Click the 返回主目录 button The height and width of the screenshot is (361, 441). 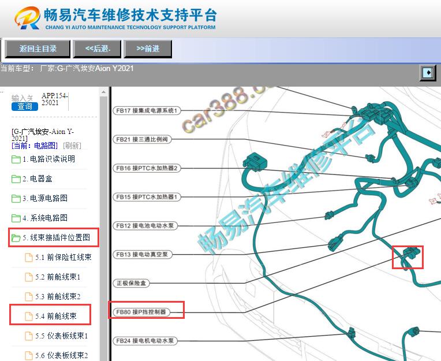[x=38, y=49]
